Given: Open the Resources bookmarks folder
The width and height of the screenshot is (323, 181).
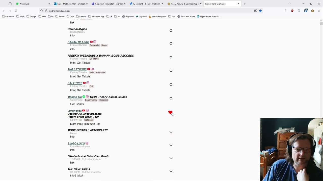Looking at the screenshot, I should pos(8,17).
